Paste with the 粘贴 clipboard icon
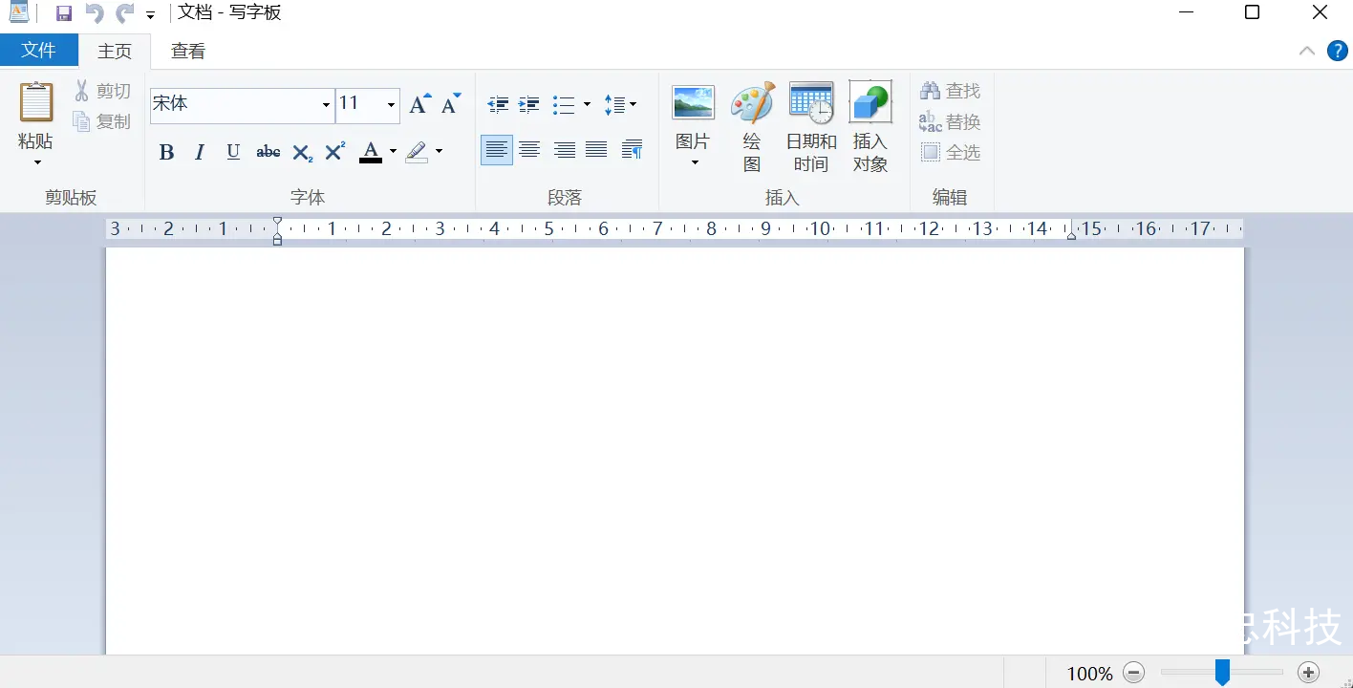The image size is (1353, 688). coord(36,102)
